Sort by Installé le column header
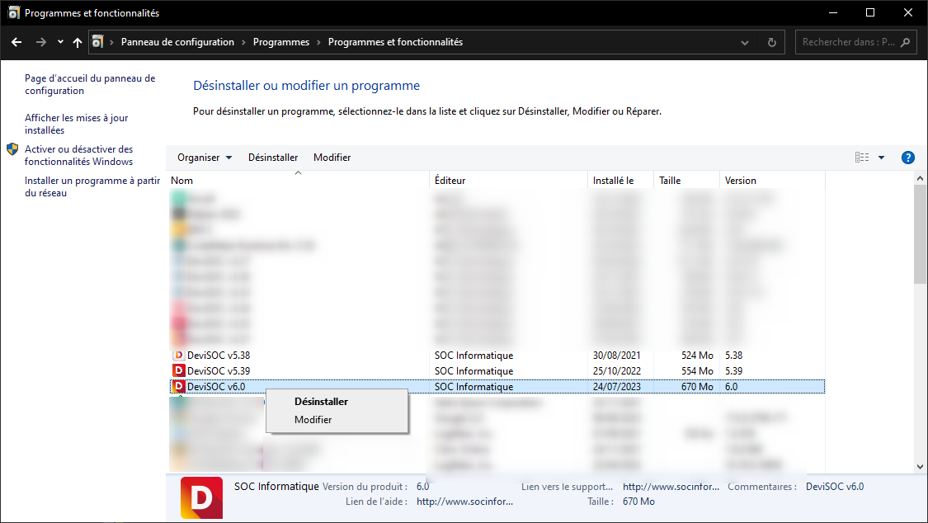 (x=621, y=181)
